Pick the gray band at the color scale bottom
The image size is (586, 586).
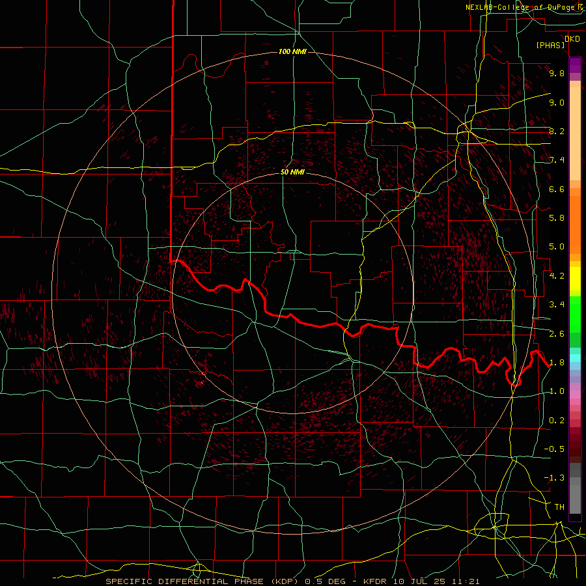coord(575,499)
